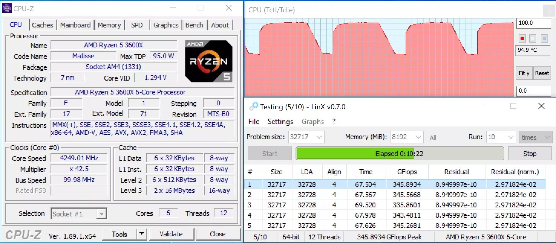This screenshot has height=243, width=556.
Task: Expand the Run count dropdown
Action: click(x=511, y=137)
